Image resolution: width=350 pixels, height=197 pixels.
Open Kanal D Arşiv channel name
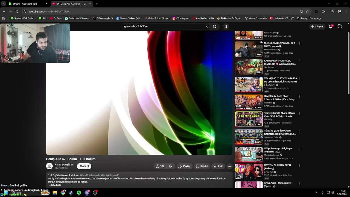point(62,164)
